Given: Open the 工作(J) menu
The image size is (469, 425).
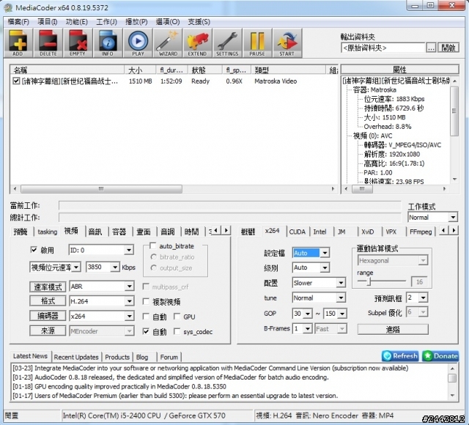Looking at the screenshot, I should tap(106, 22).
